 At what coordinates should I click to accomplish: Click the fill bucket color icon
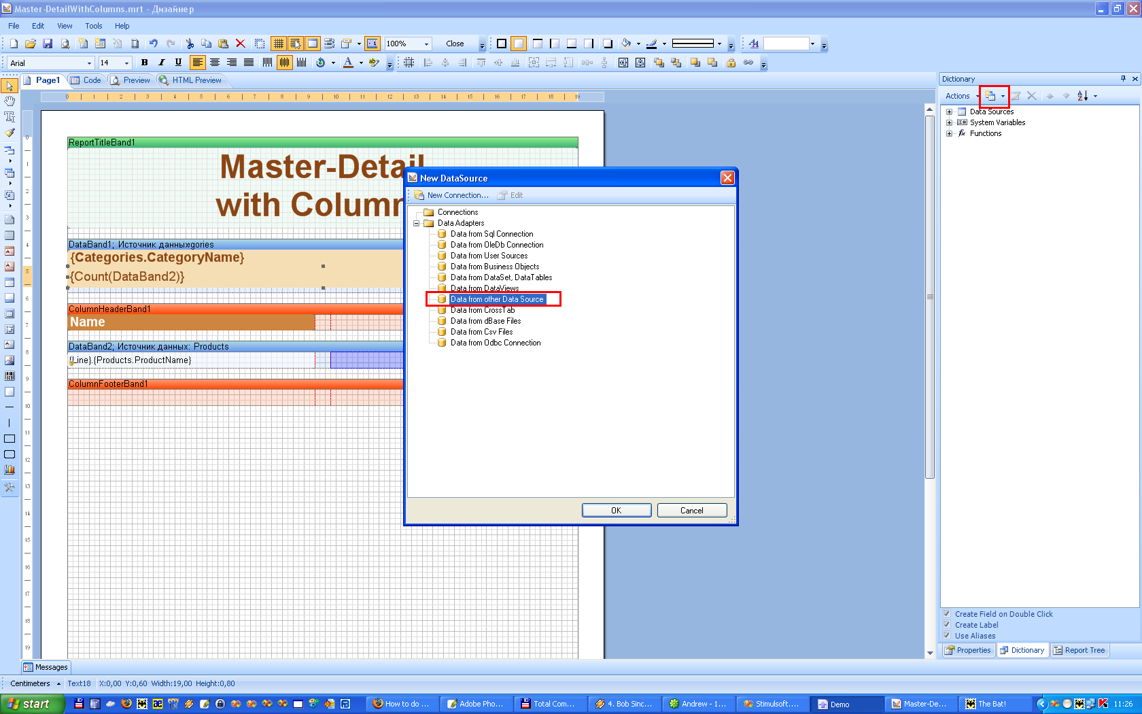[626, 44]
